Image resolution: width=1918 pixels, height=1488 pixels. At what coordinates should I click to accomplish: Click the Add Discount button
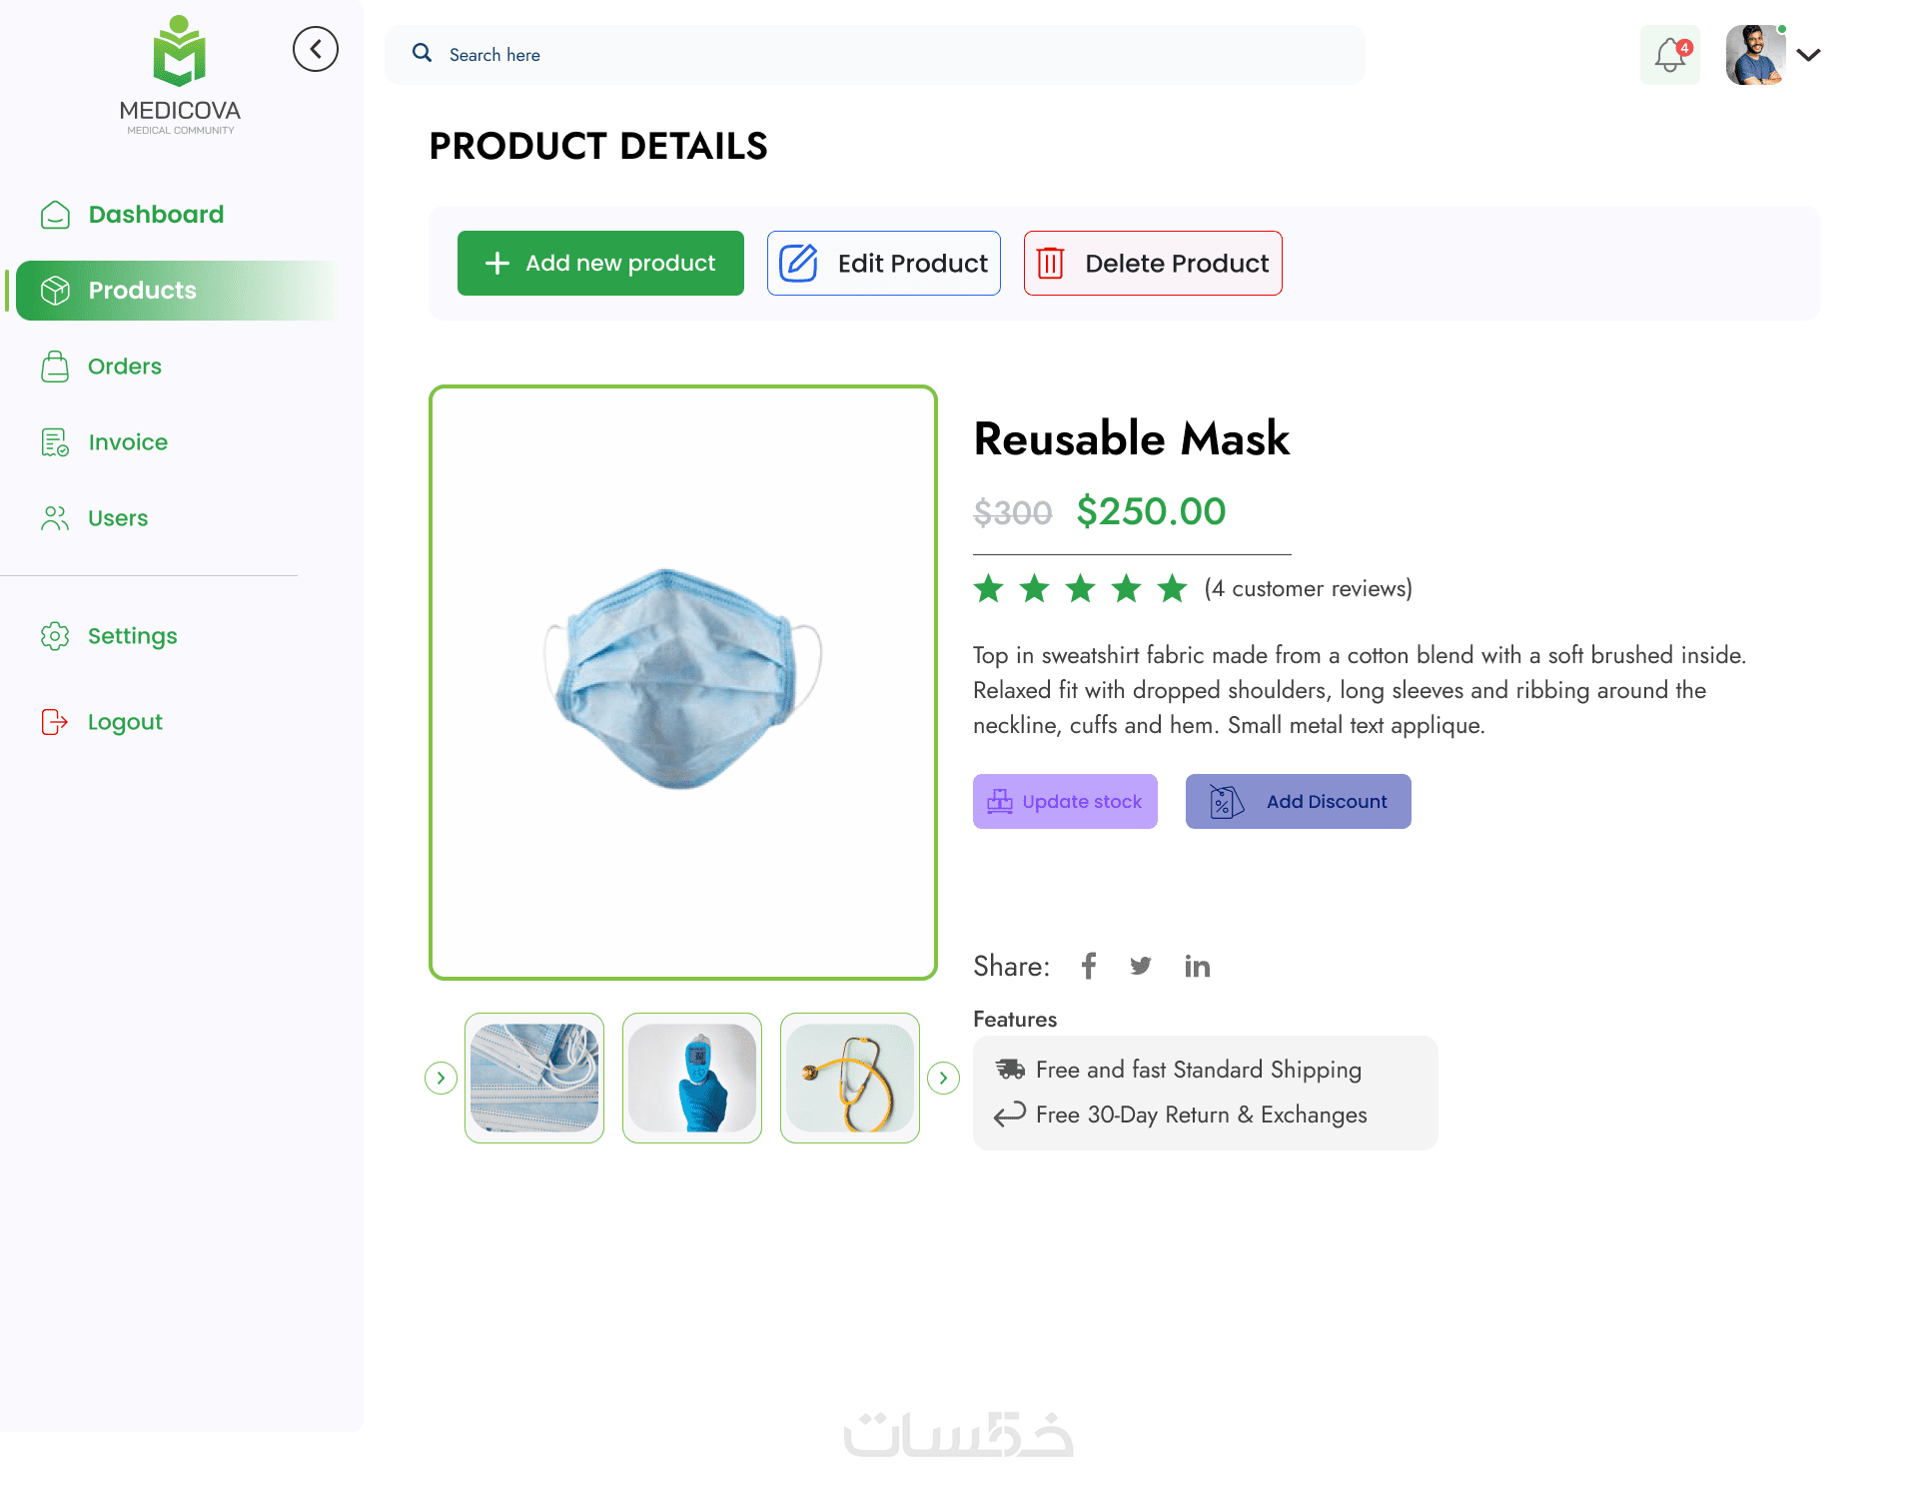click(x=1298, y=802)
